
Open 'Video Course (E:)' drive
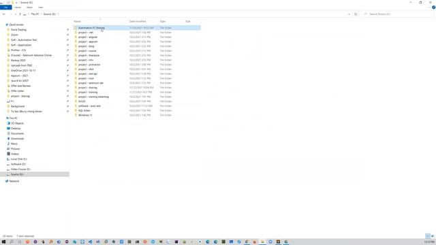[20, 169]
